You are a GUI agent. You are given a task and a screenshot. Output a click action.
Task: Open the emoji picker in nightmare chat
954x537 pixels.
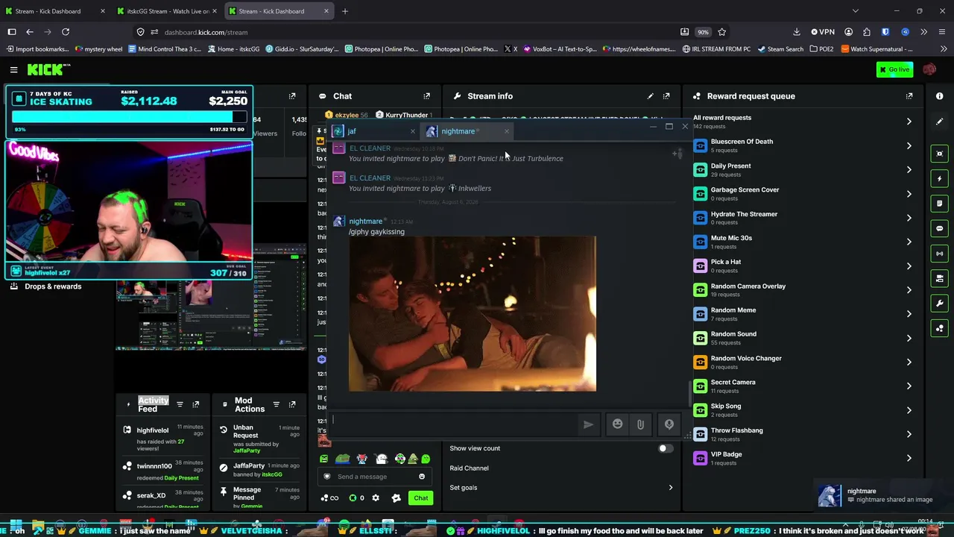click(617, 424)
